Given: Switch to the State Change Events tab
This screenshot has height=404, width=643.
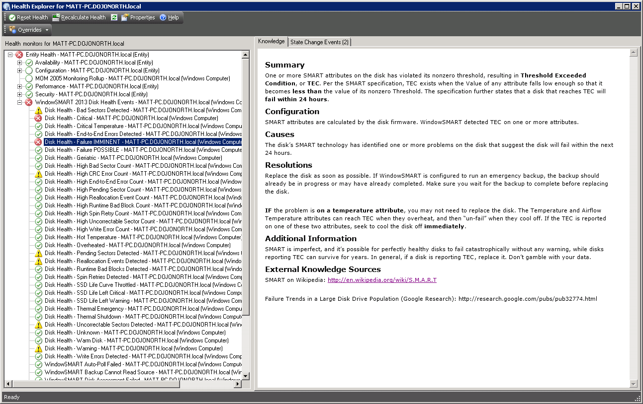Looking at the screenshot, I should [319, 42].
